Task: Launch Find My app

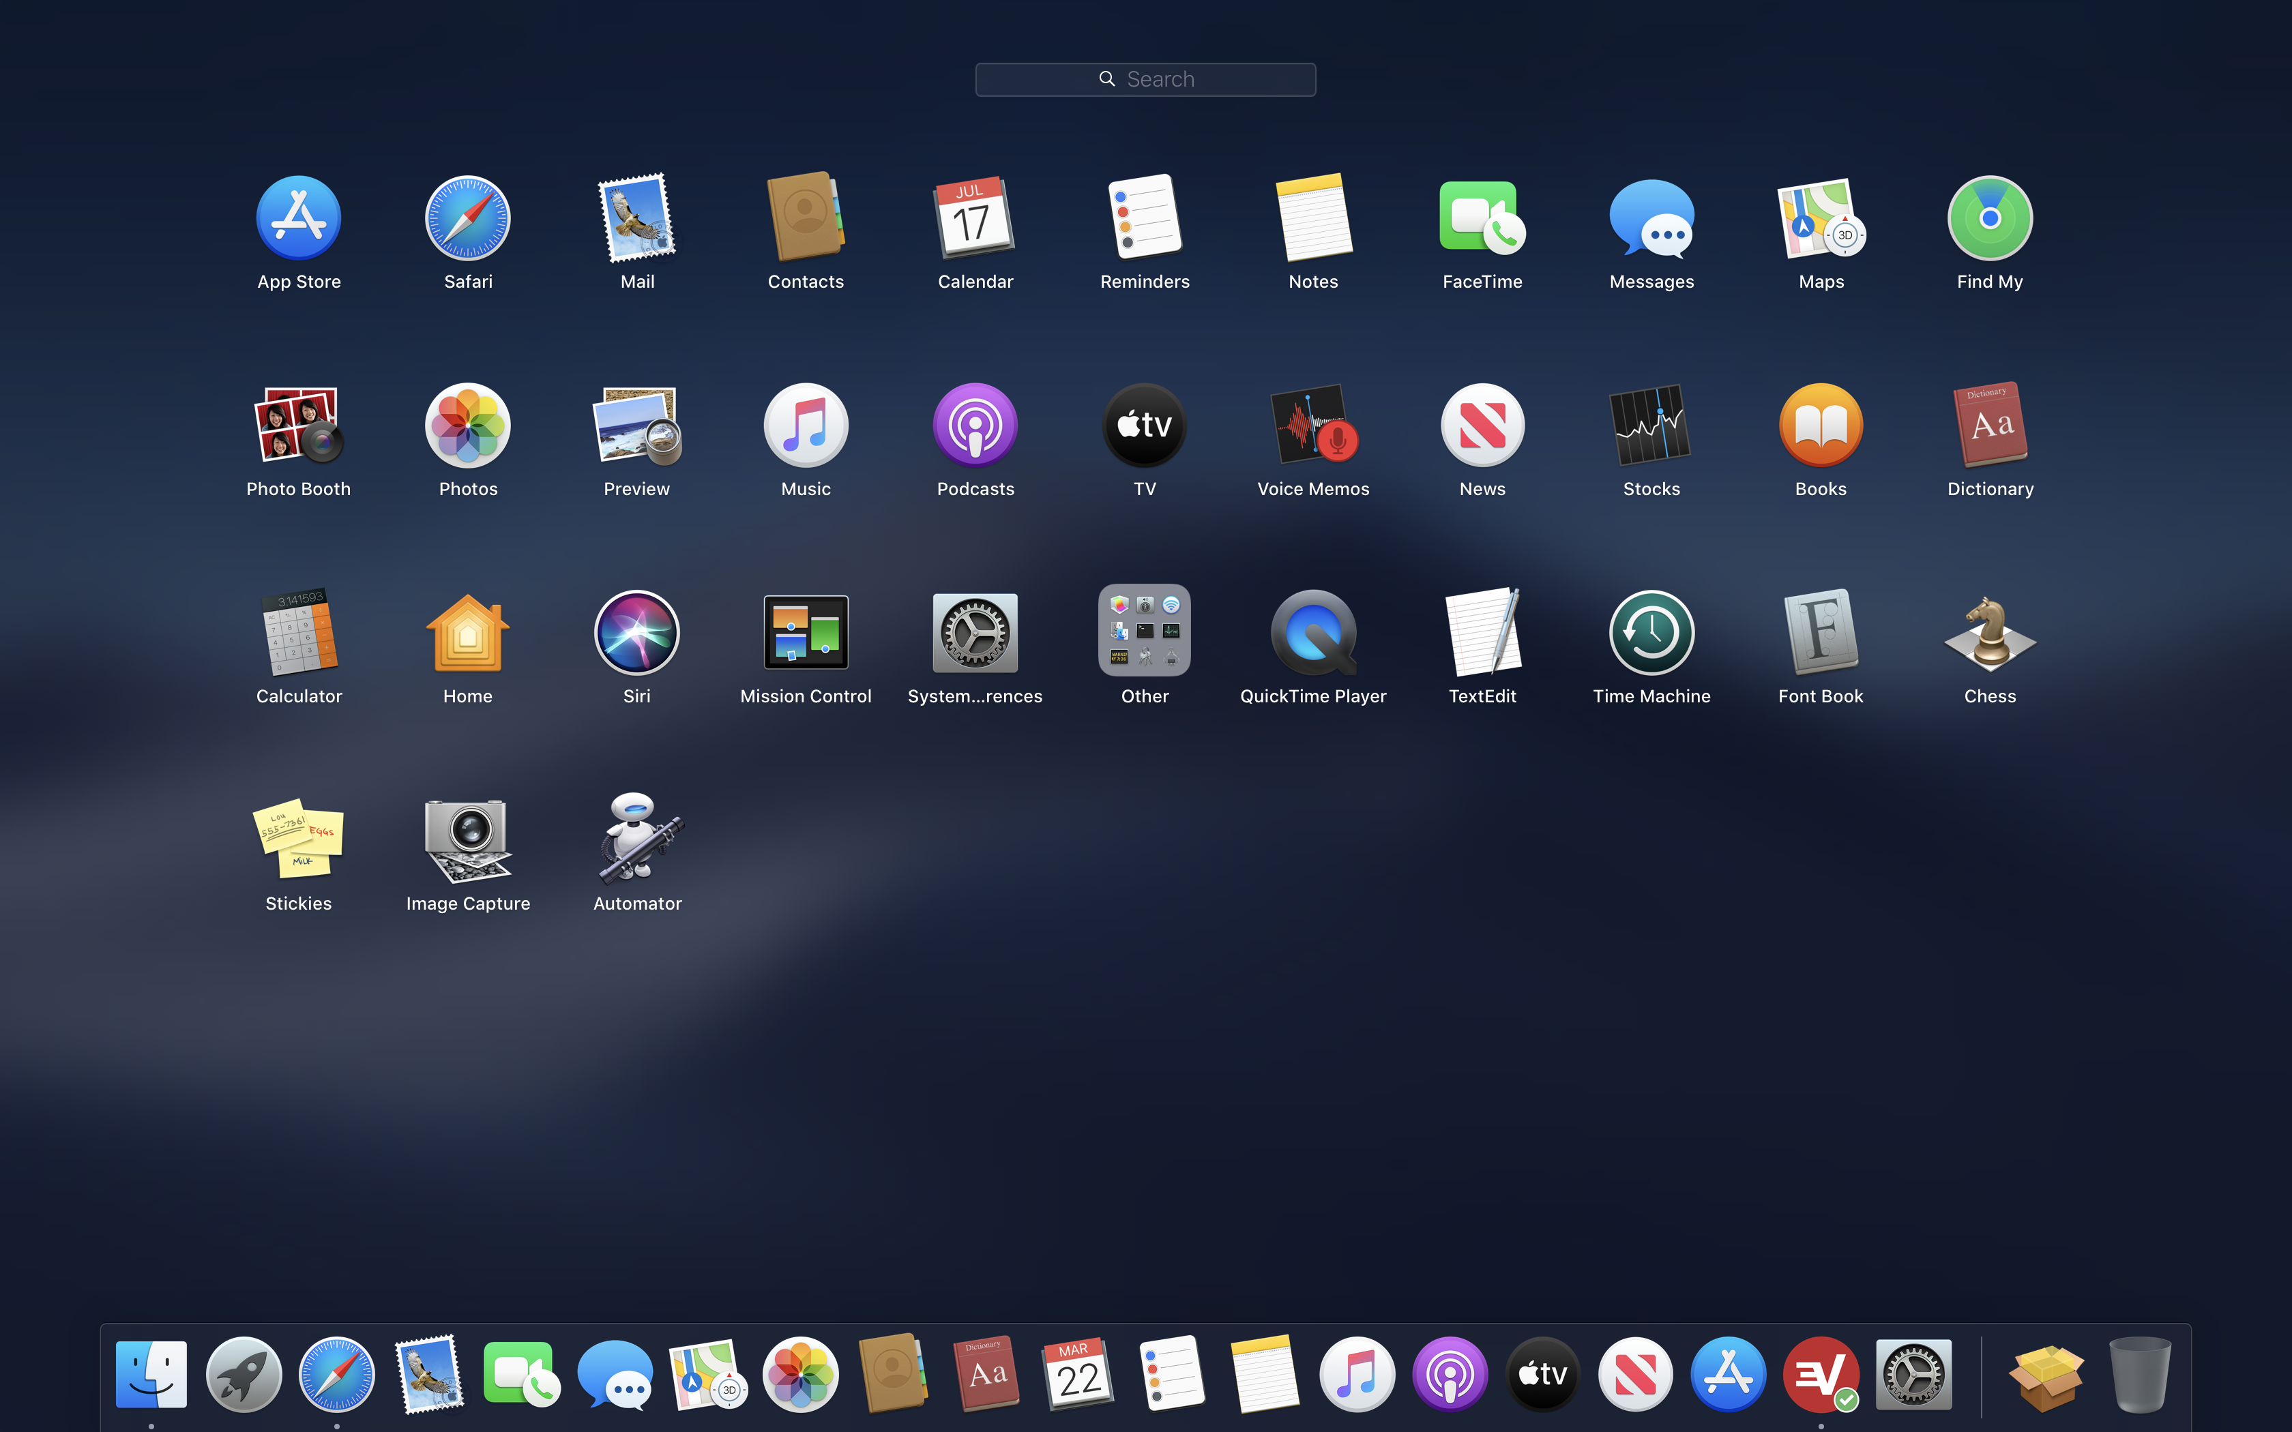Action: pyautogui.click(x=1989, y=218)
